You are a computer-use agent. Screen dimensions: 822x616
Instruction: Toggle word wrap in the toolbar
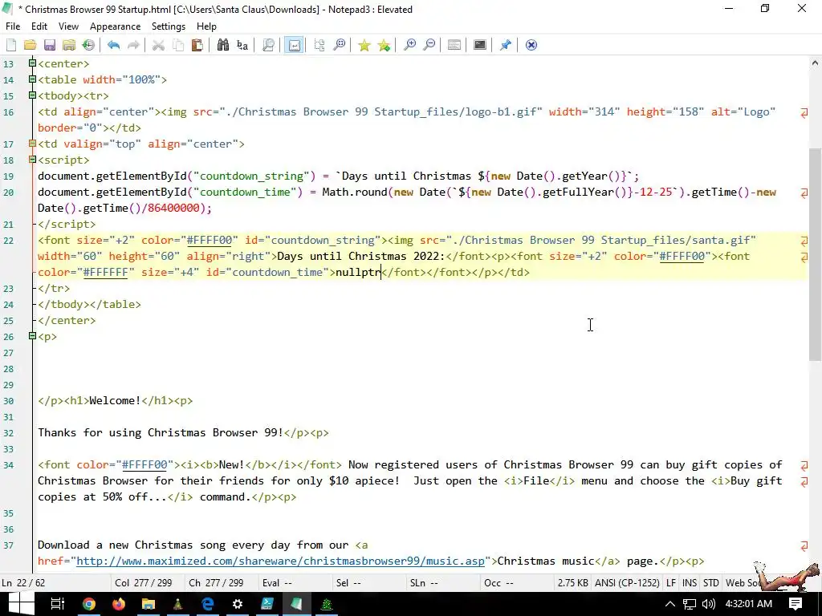tap(294, 45)
